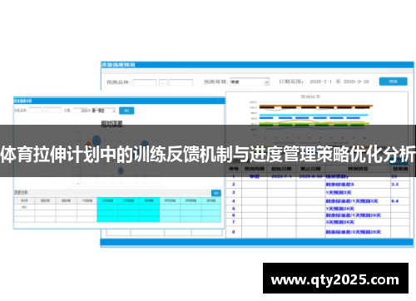This screenshot has height=301, width=416.
Task: Click the blue query button in the front analysis window
Action: [126, 111]
